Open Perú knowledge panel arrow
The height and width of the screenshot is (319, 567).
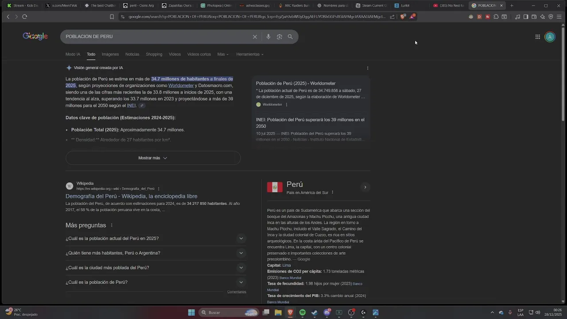click(365, 187)
